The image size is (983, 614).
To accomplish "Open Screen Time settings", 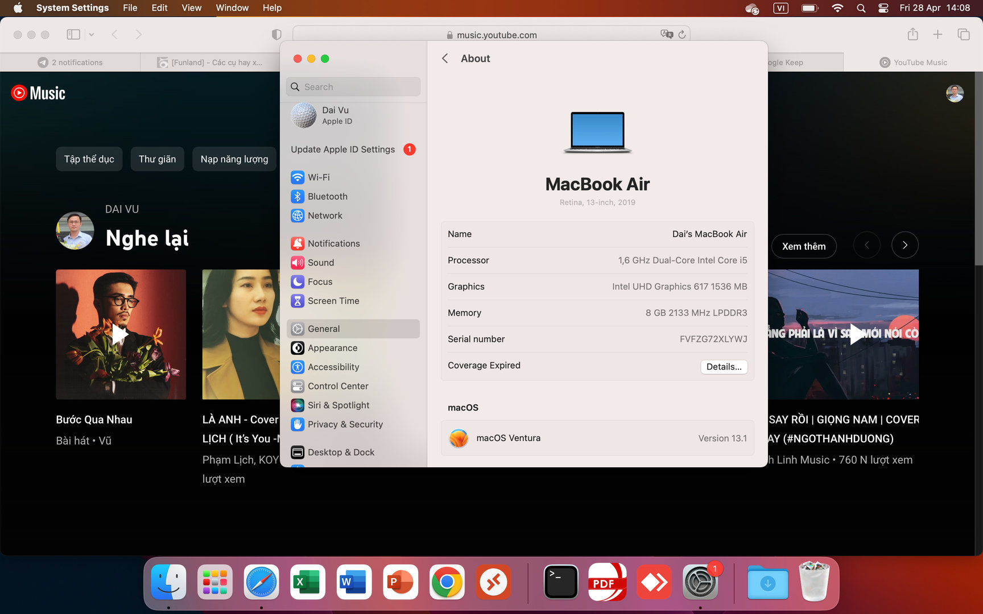I will [x=333, y=301].
